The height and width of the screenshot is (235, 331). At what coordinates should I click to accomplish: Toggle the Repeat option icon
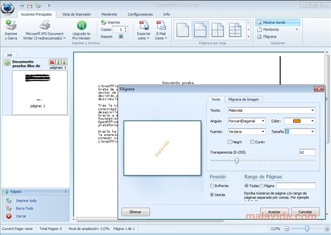pyautogui.click(x=121, y=37)
